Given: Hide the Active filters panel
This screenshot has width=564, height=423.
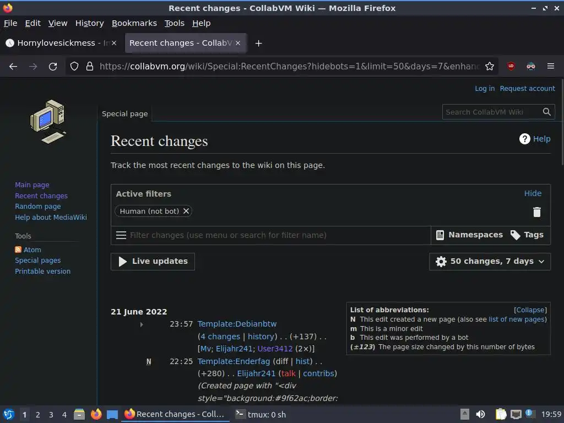Looking at the screenshot, I should pyautogui.click(x=533, y=193).
